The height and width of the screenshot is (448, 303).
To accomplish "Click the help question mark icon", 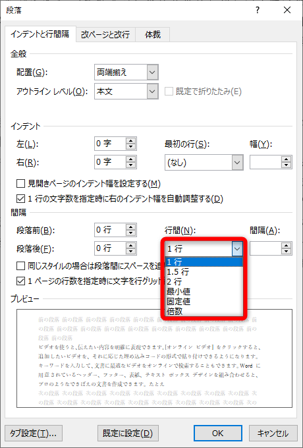I will [258, 11].
